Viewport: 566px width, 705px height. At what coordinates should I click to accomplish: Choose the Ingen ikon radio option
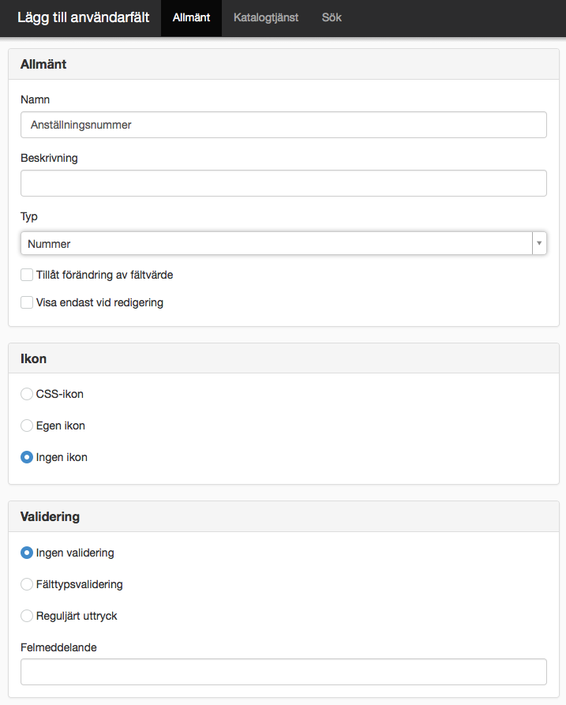(x=27, y=457)
